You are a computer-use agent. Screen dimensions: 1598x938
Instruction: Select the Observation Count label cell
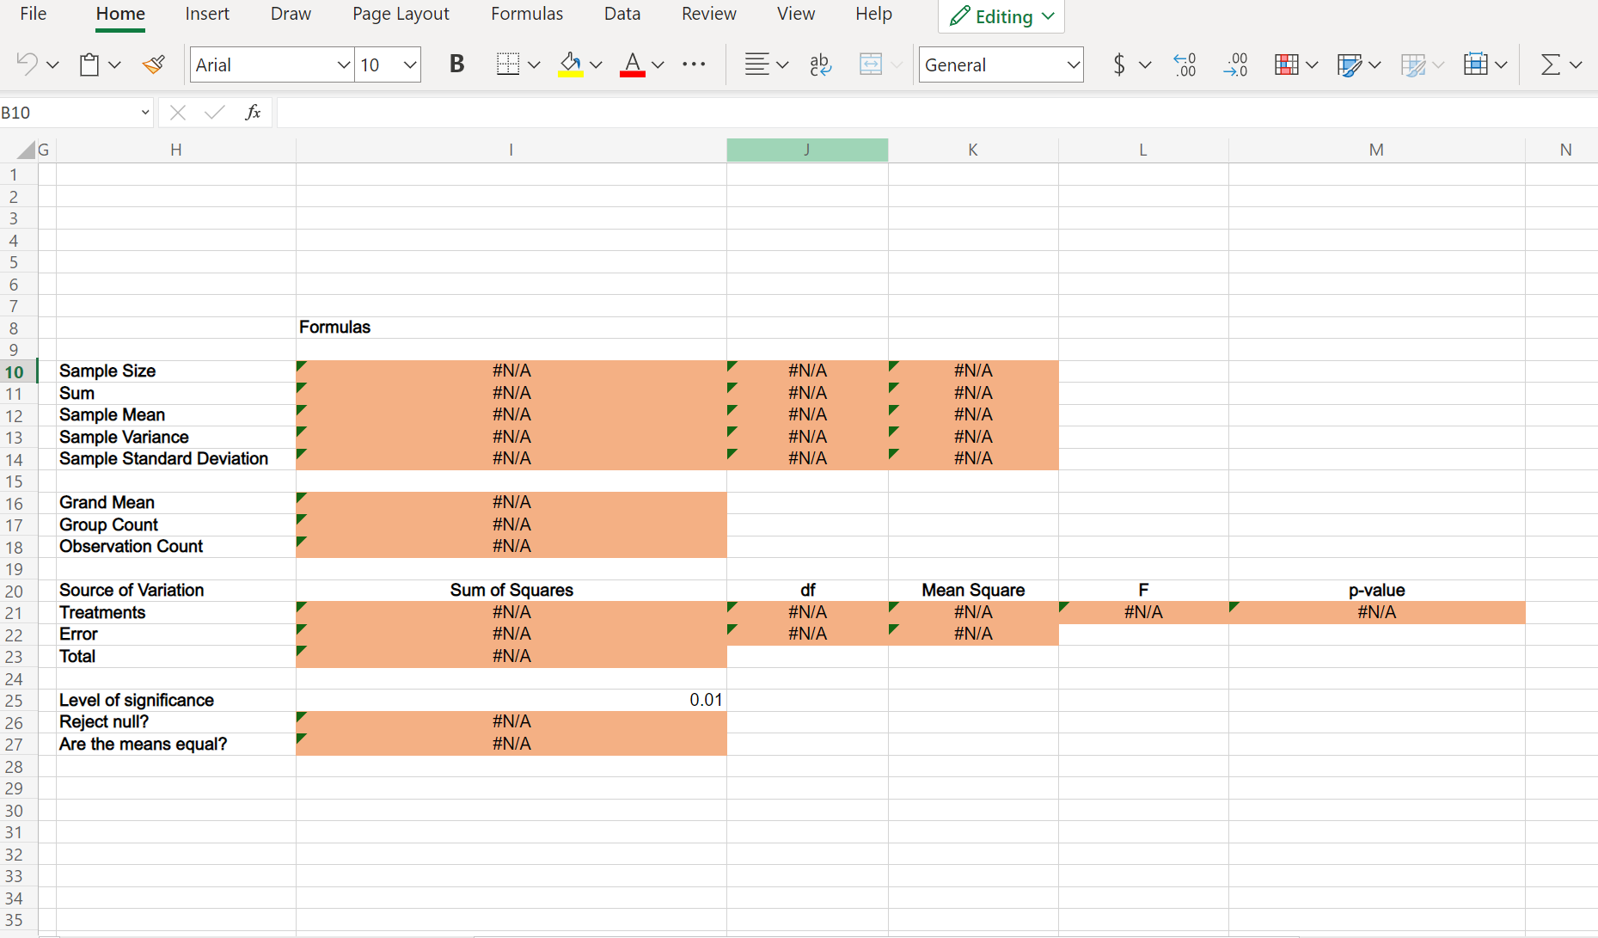tap(176, 547)
